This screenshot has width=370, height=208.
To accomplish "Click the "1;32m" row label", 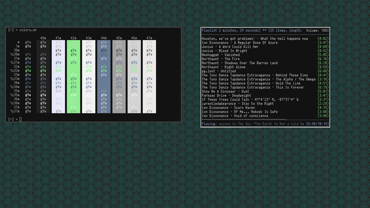I will click(15, 71).
